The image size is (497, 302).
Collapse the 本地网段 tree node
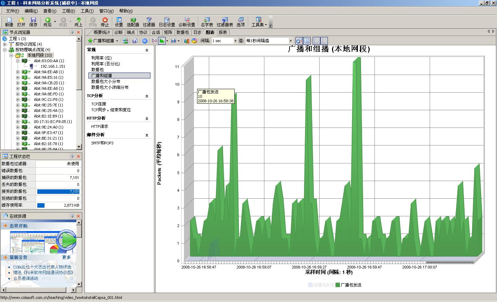[x=11, y=55]
